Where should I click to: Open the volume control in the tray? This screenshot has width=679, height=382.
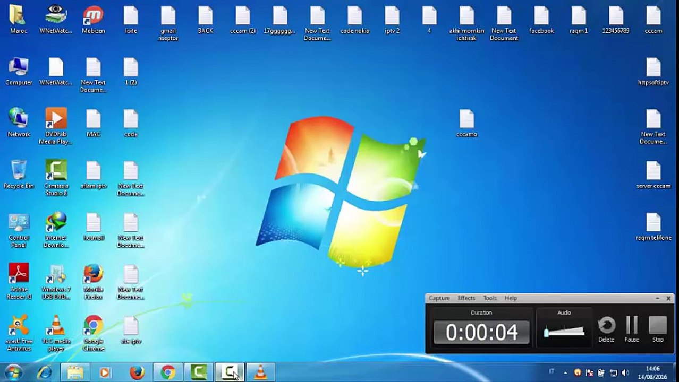625,372
